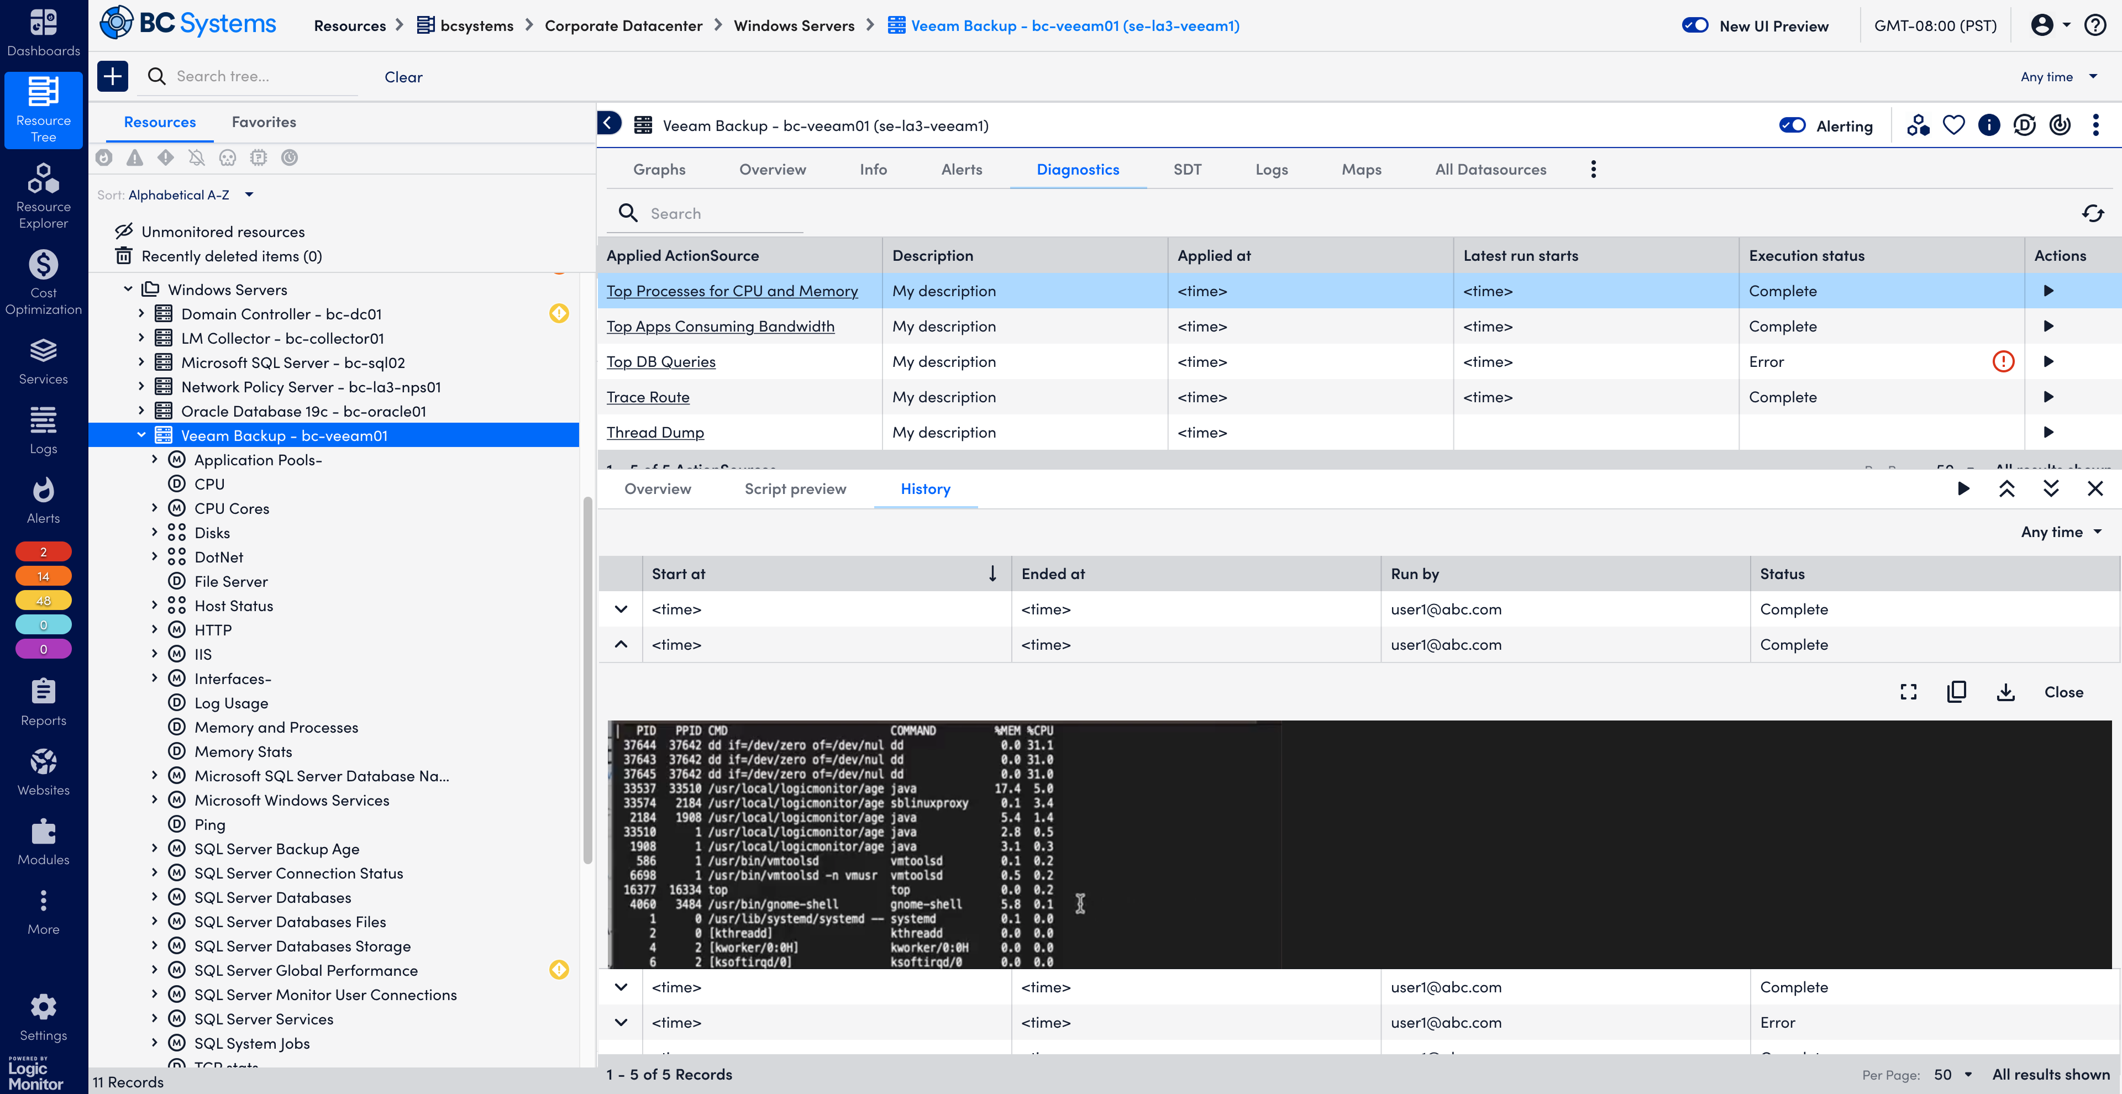Image resolution: width=2122 pixels, height=1094 pixels.
Task: Copy the script output to clipboard
Action: coord(1956,692)
